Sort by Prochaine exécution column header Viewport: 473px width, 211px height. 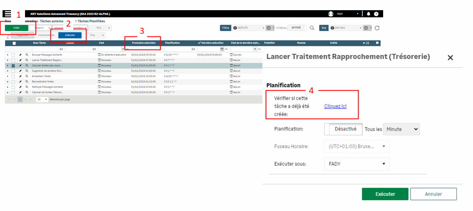144,43
